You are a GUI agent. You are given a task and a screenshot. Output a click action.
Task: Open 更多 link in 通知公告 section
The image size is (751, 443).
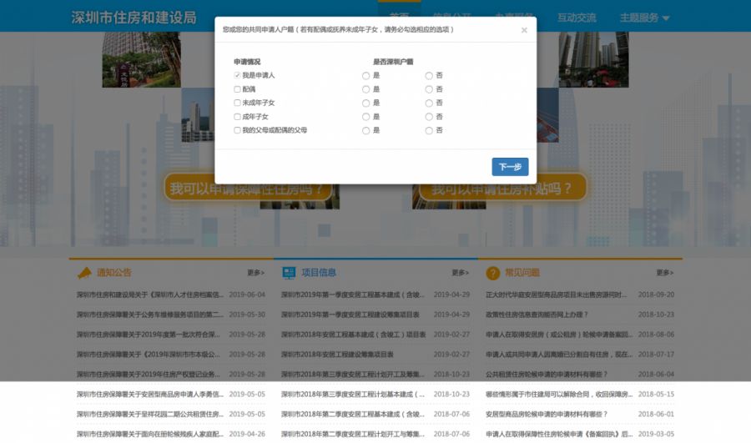[x=255, y=273]
